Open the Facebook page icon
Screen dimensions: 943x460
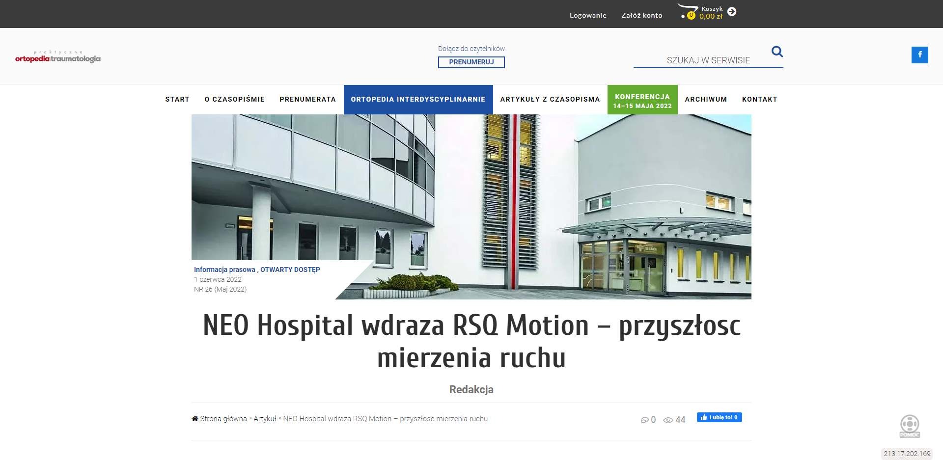tap(920, 55)
